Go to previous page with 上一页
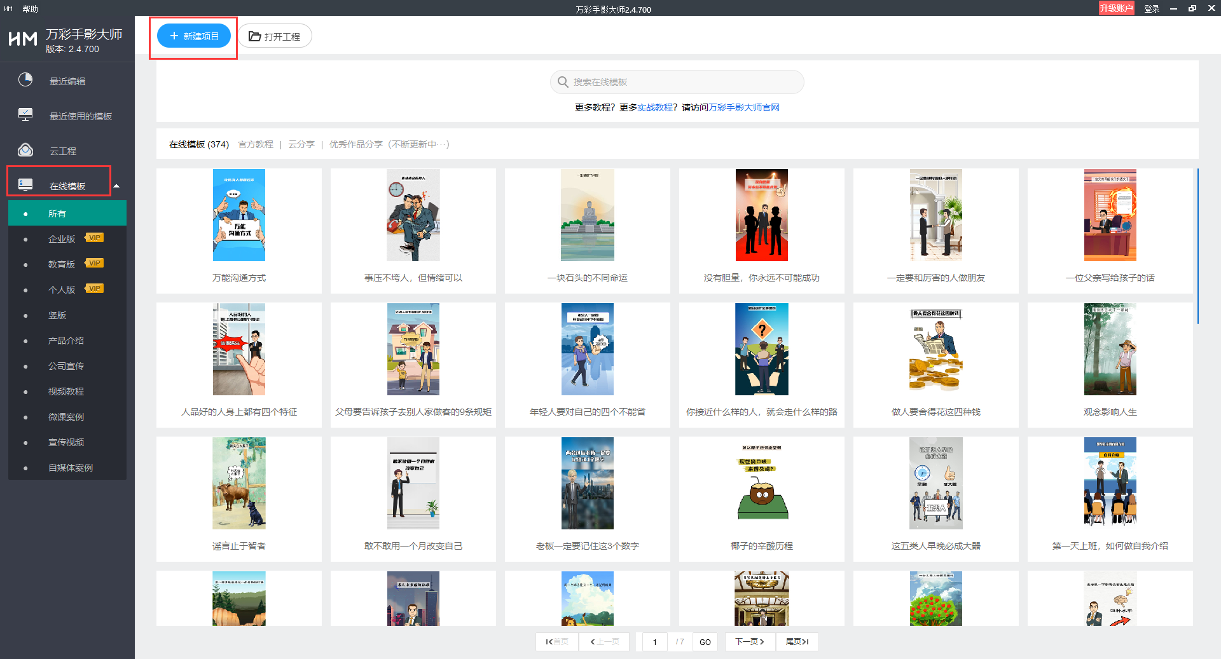Image resolution: width=1221 pixels, height=659 pixels. tap(604, 642)
